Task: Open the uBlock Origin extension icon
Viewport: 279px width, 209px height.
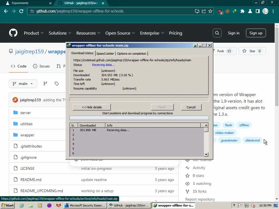Action: pos(220,11)
